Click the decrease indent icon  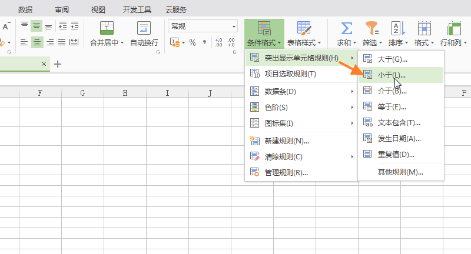point(62,26)
